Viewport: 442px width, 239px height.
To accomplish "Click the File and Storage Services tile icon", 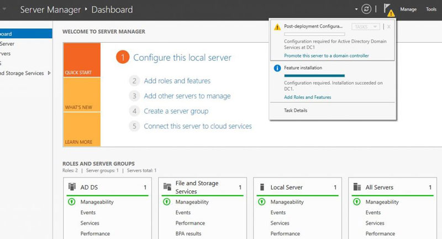I will coord(167,186).
